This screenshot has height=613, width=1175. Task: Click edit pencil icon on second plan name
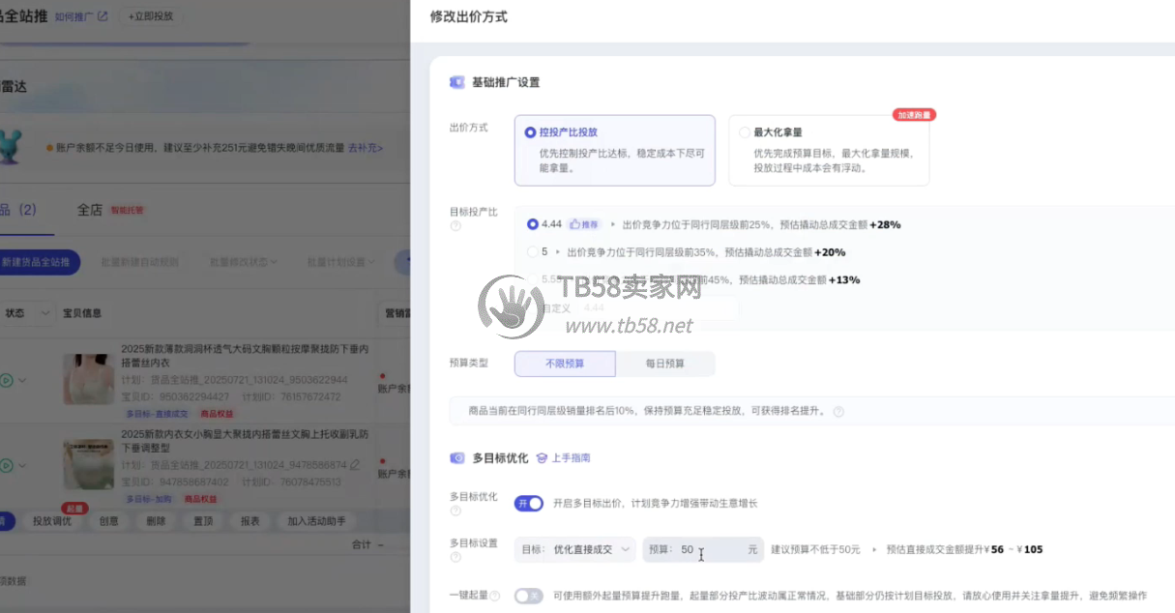355,465
